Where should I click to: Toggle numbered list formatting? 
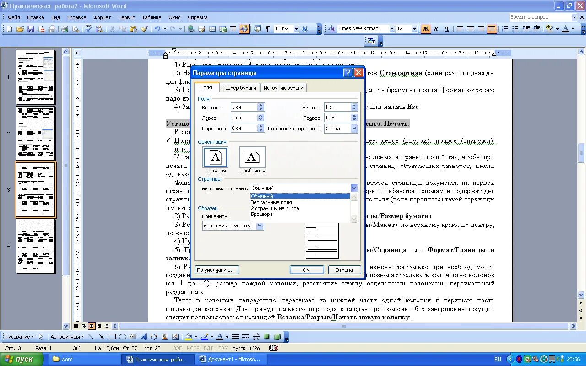click(x=505, y=29)
